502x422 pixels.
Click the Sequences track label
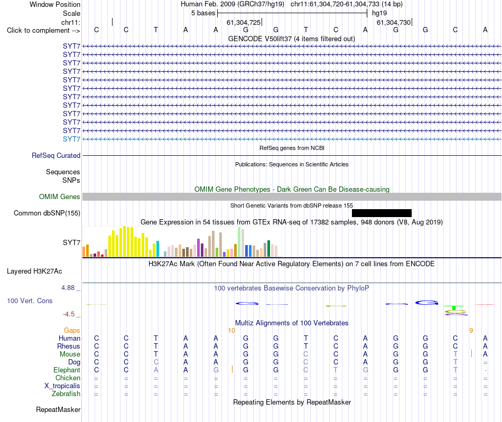tap(63, 172)
